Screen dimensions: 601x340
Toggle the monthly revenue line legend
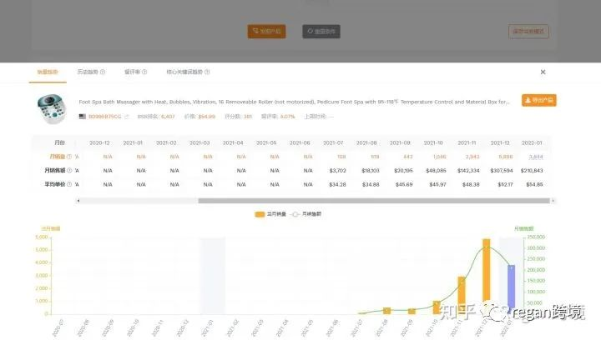coord(306,214)
